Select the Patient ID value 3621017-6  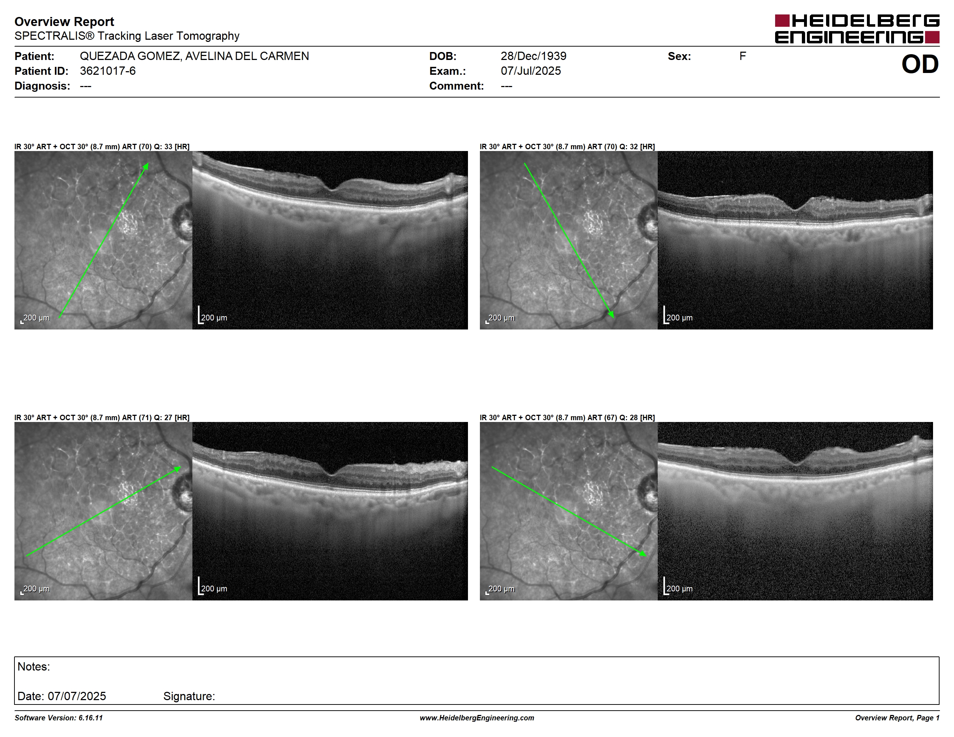pos(107,71)
